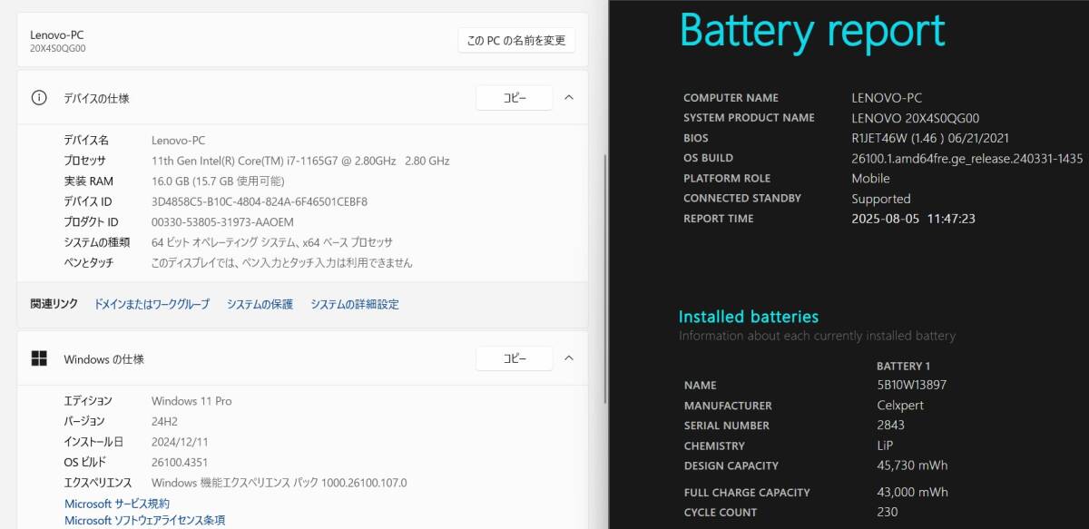Click the settings page vertical scrollbar
This screenshot has width=1089, height=529.
[606, 272]
